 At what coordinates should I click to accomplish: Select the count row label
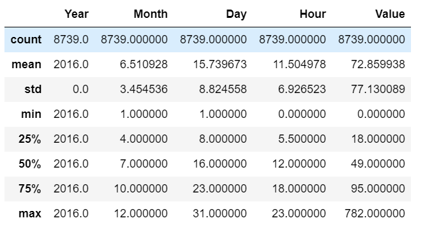pos(26,40)
